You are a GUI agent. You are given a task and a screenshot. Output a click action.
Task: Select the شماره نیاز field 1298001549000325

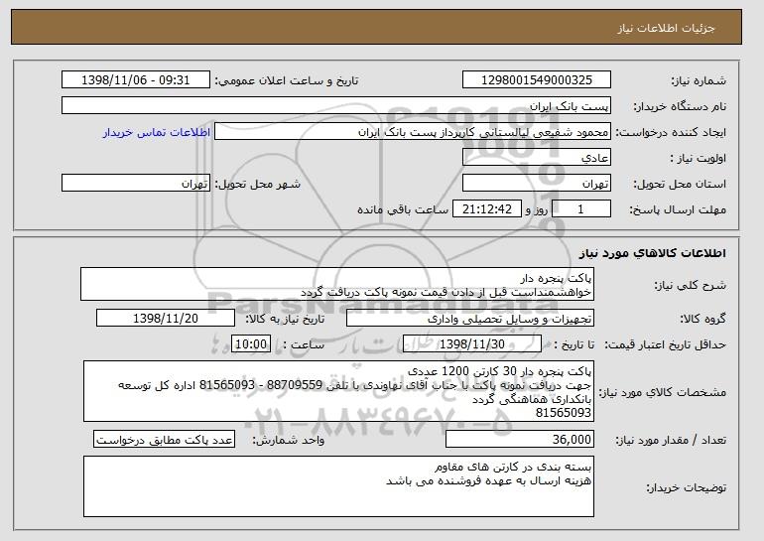coord(537,80)
